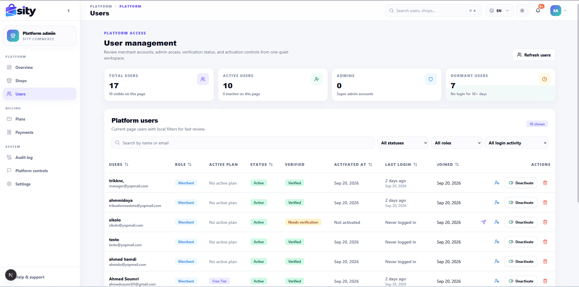
Task: Open Settings in the sidebar
Action: click(40, 184)
